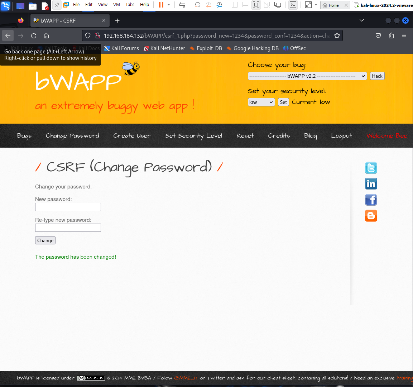The width and height of the screenshot is (413, 387).
Task: Click Logout in the navigation bar
Action: coord(341,136)
